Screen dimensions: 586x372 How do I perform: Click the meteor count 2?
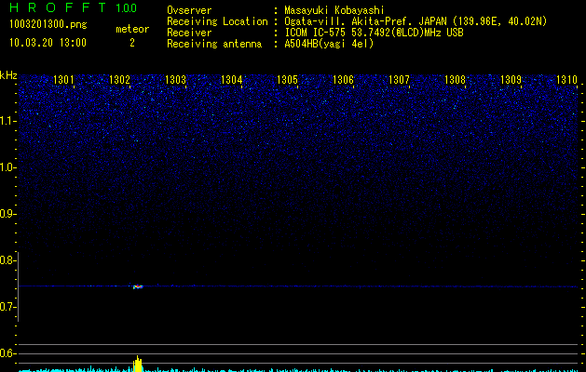tap(132, 43)
